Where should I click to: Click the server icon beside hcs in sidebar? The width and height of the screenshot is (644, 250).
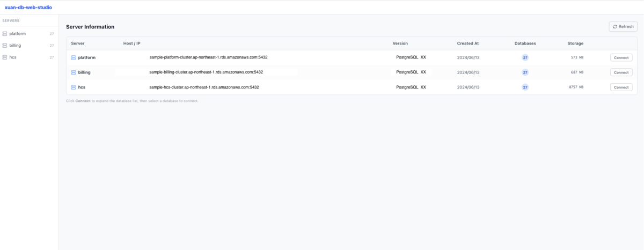[5, 57]
